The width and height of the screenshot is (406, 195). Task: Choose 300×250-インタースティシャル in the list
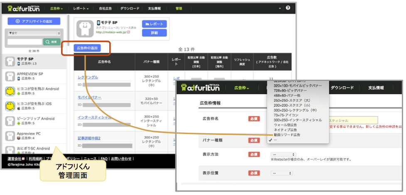pyautogui.click(x=297, y=120)
